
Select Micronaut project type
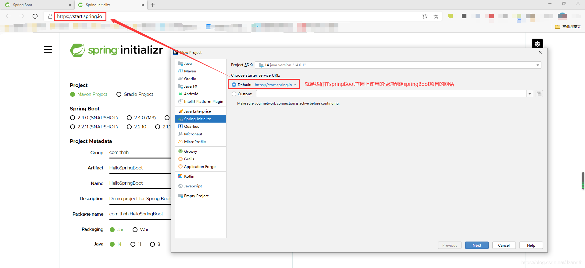[x=201, y=134]
